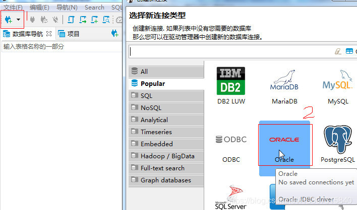Choose the red ORACLE logo

pyautogui.click(x=284, y=140)
